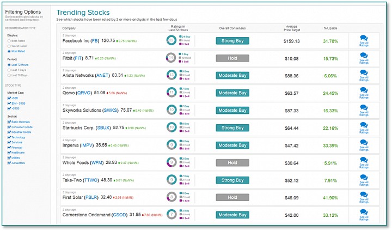Select the Worst Rated display option
This screenshot has width=392, height=231.
[x=9, y=46]
